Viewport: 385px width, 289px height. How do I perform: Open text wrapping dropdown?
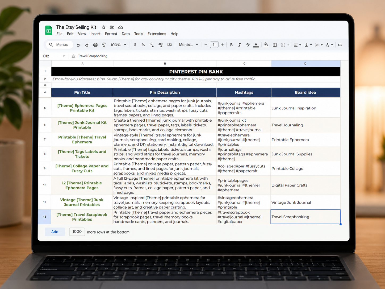(319, 45)
